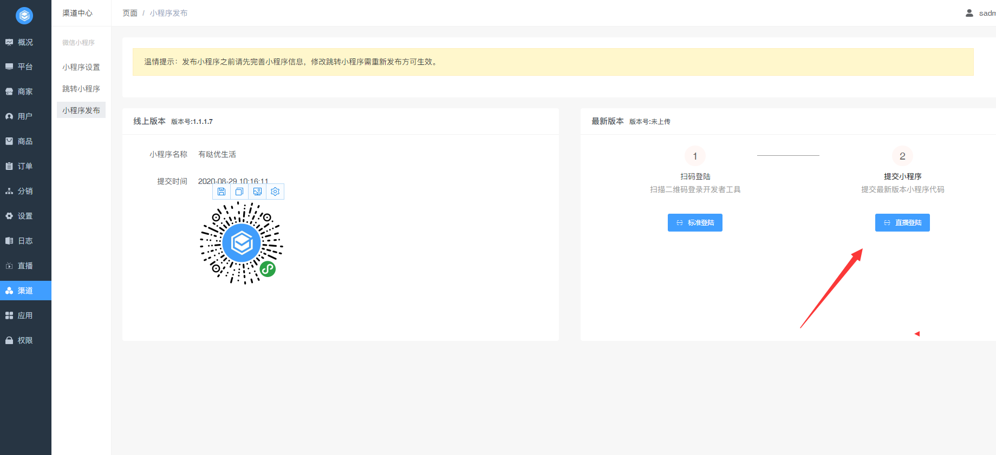
Task: Click the 商家 store icon
Action: coord(9,91)
